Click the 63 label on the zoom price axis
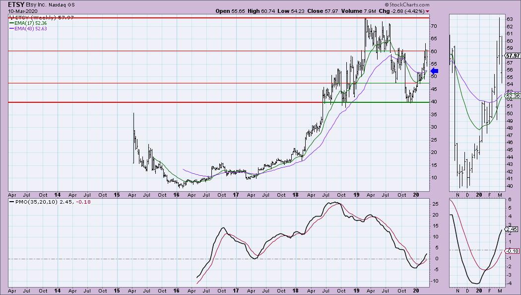521x295 pixels. [x=510, y=19]
